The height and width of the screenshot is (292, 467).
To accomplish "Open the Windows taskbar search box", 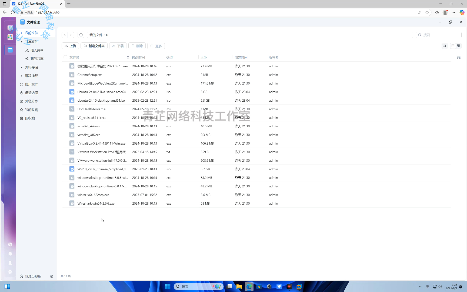I will 198,287.
